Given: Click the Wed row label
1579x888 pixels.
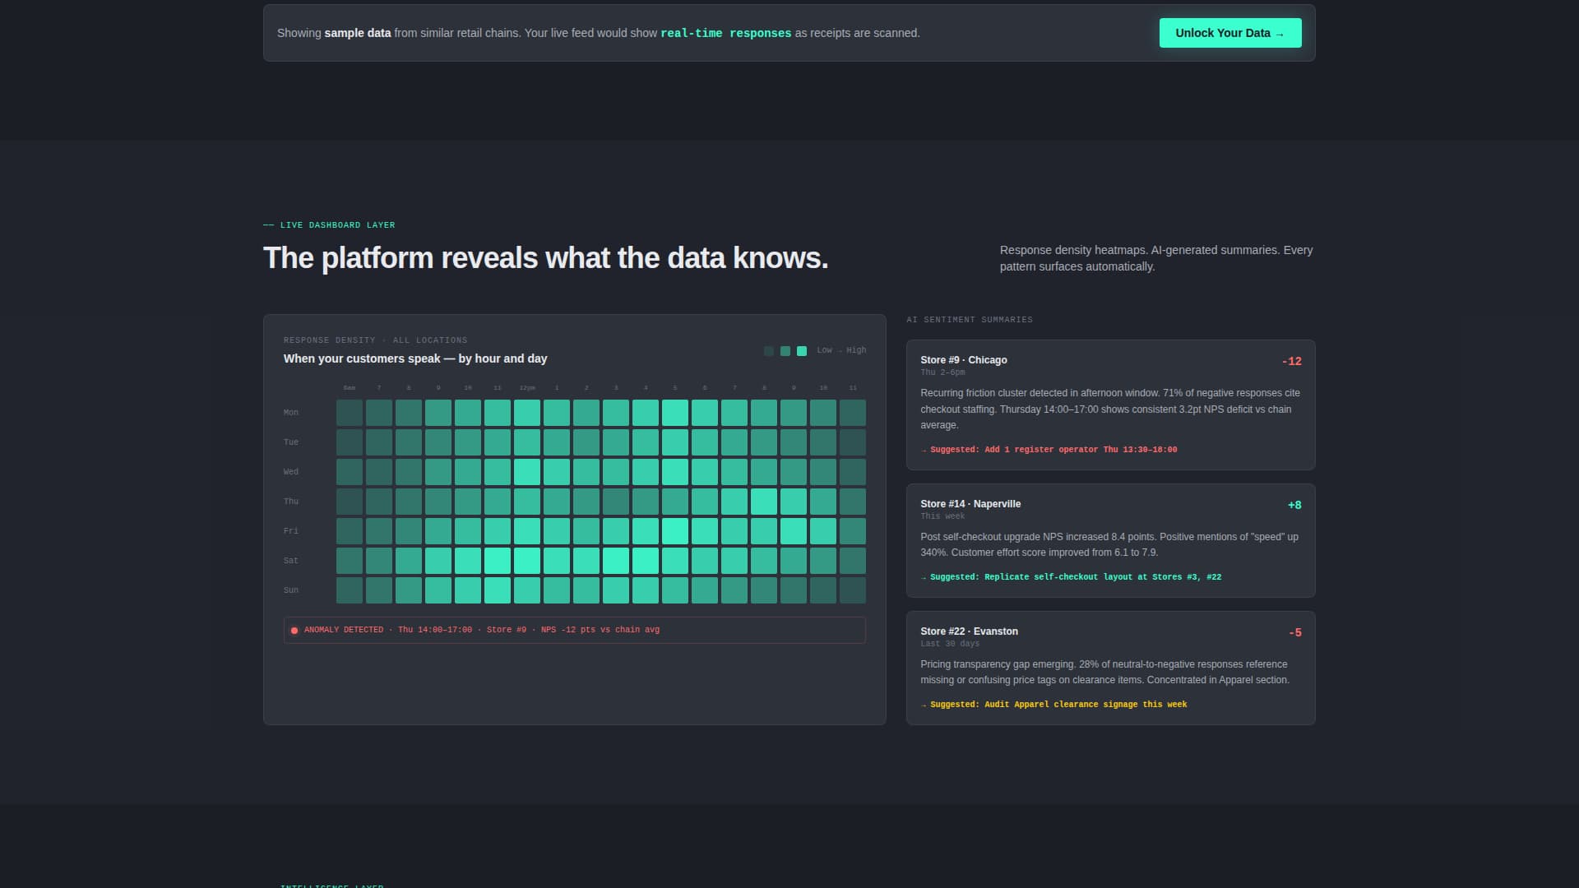Looking at the screenshot, I should [x=291, y=472].
